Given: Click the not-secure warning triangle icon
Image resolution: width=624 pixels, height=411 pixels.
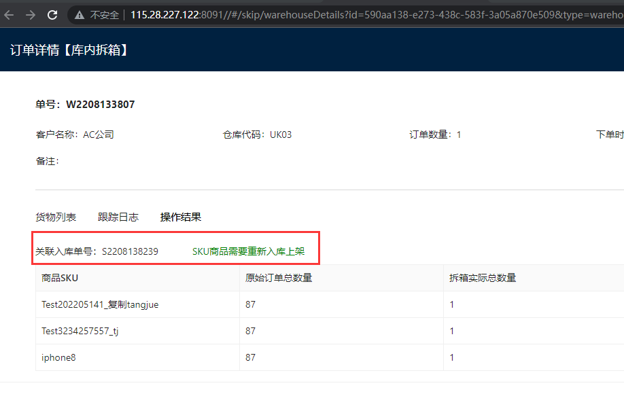Looking at the screenshot, I should 80,14.
